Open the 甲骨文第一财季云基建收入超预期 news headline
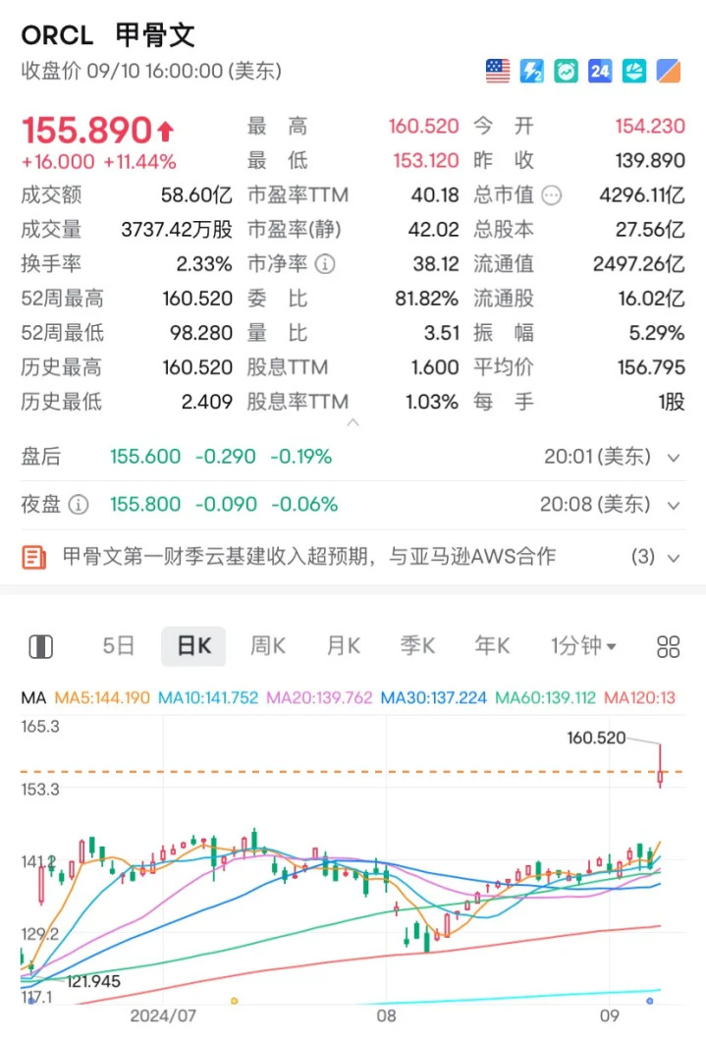This screenshot has width=706, height=1041. [x=309, y=557]
